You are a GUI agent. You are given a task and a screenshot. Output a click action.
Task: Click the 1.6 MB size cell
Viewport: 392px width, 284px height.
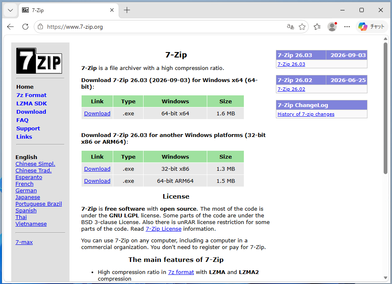click(226, 114)
